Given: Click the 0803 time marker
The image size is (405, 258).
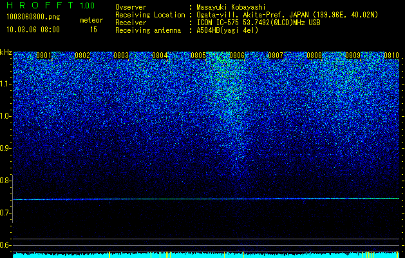Looking at the screenshot, I should point(121,55).
